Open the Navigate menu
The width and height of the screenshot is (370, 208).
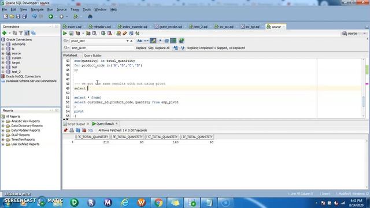[x=37, y=9]
